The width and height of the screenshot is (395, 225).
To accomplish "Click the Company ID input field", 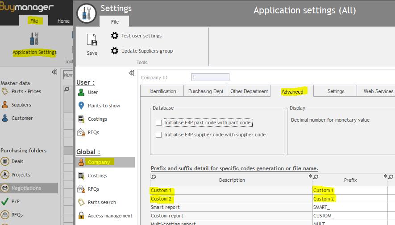I will click(x=210, y=78).
